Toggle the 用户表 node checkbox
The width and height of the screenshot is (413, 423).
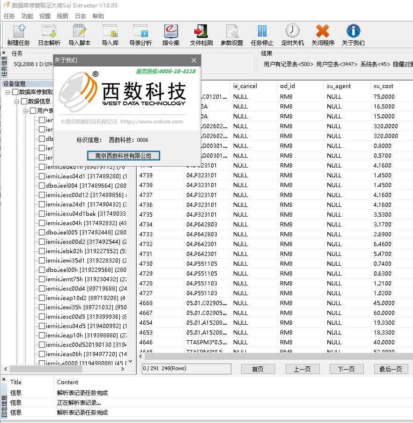[33, 110]
